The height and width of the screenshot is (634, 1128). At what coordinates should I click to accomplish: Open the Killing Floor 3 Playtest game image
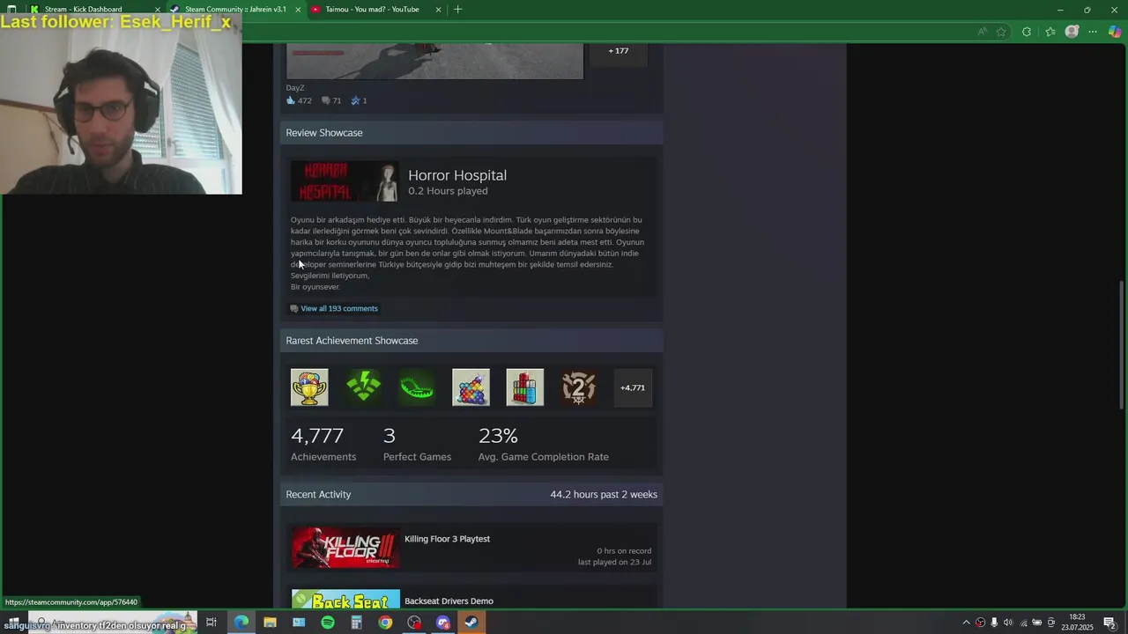coord(345,548)
